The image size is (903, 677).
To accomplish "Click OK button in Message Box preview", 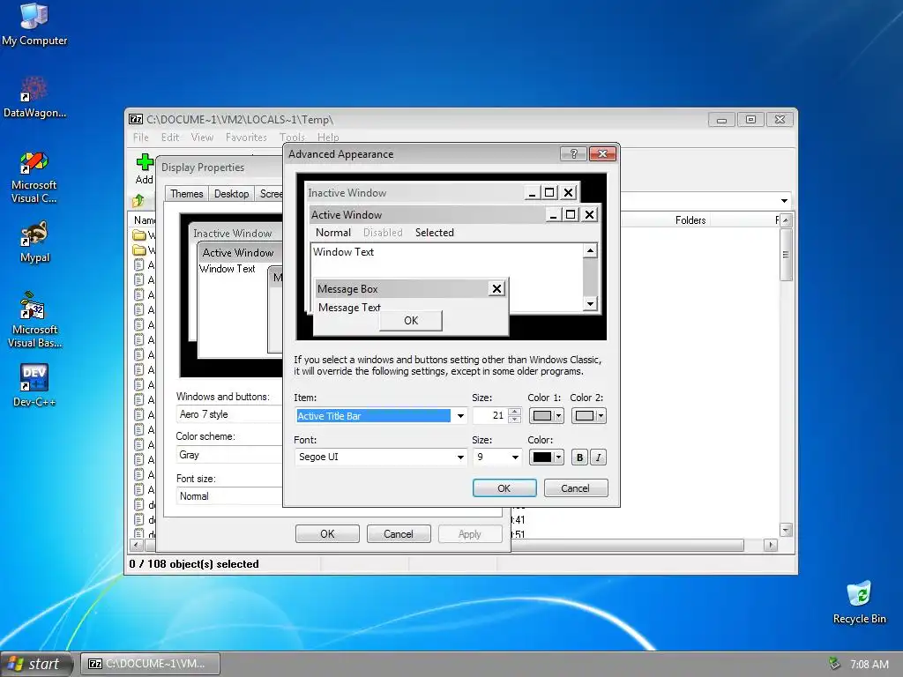I will (x=411, y=321).
